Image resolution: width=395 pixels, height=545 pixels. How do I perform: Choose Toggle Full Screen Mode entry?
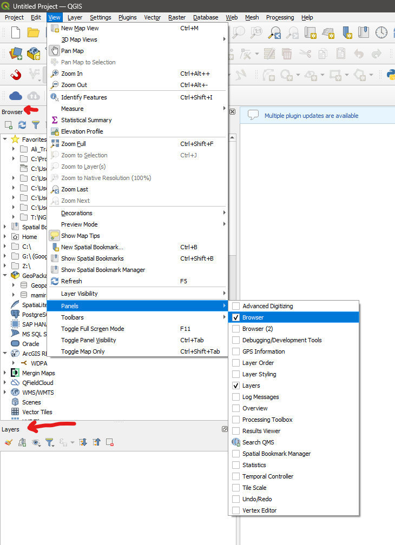[93, 329]
